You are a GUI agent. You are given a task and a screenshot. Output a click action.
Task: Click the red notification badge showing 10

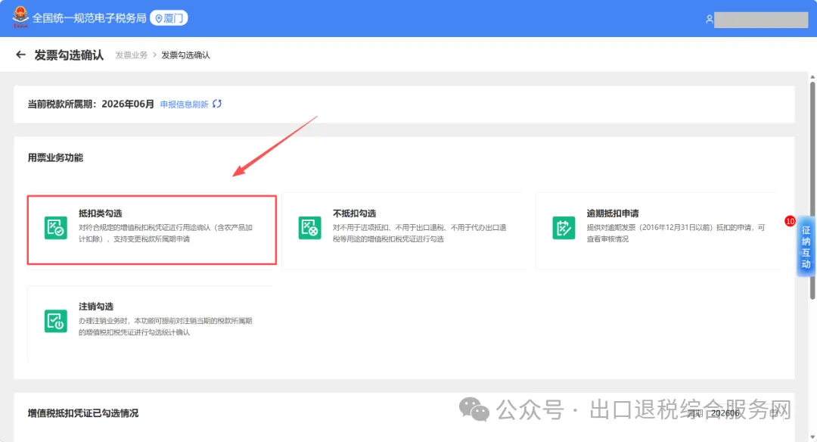coord(790,221)
